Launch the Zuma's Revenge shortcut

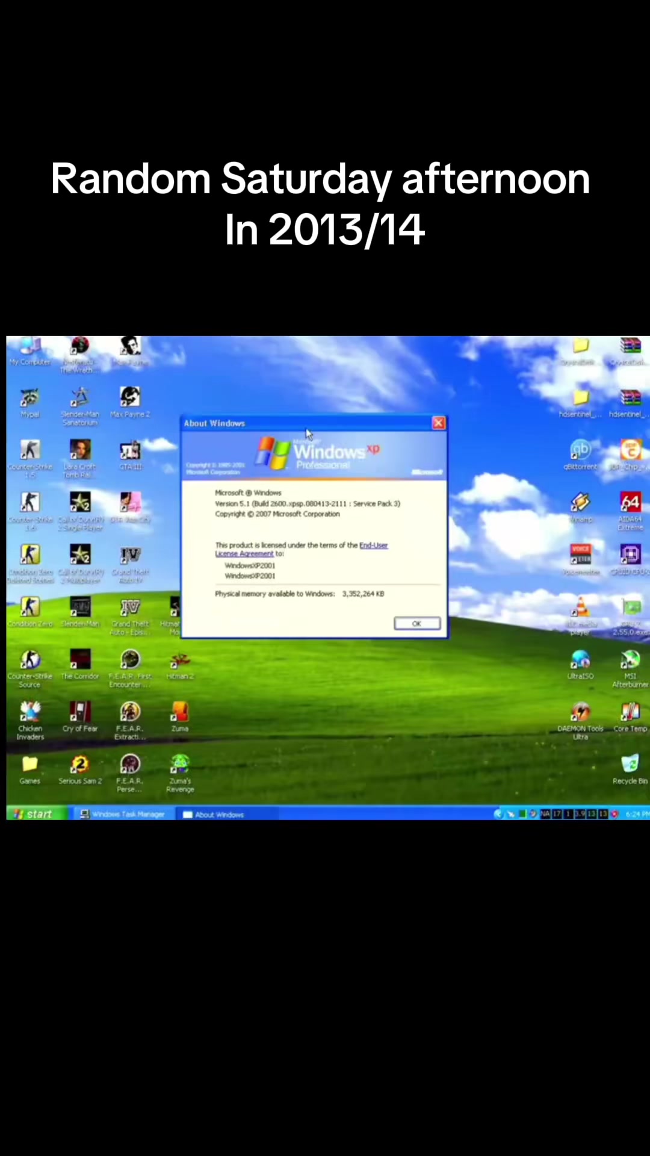coord(180,773)
